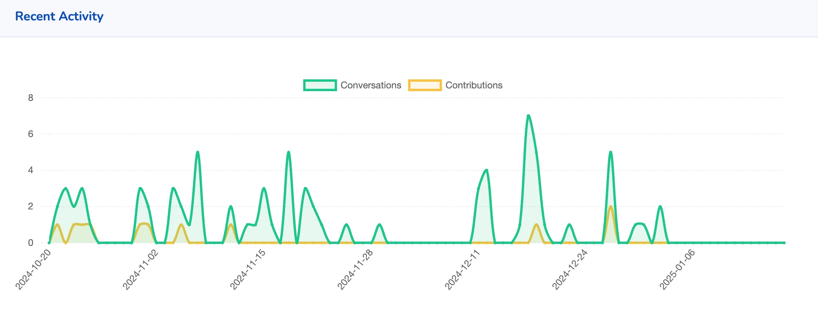Click the Recent Activity heading

[59, 16]
